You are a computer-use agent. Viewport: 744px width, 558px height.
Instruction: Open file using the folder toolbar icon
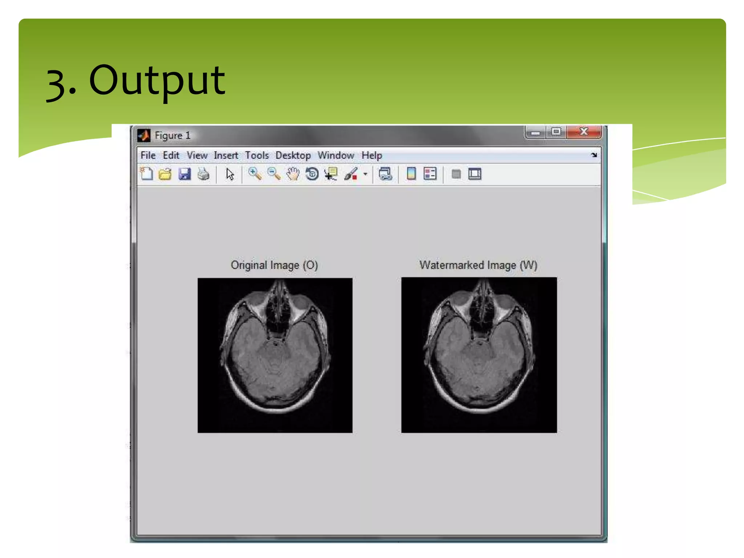(x=165, y=174)
